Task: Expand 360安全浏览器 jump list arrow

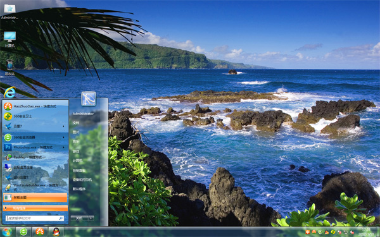Action: pos(63,137)
